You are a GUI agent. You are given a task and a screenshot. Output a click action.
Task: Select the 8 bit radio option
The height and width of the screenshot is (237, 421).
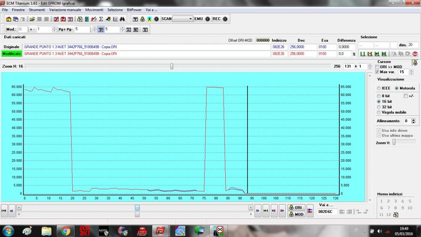pyautogui.click(x=378, y=96)
